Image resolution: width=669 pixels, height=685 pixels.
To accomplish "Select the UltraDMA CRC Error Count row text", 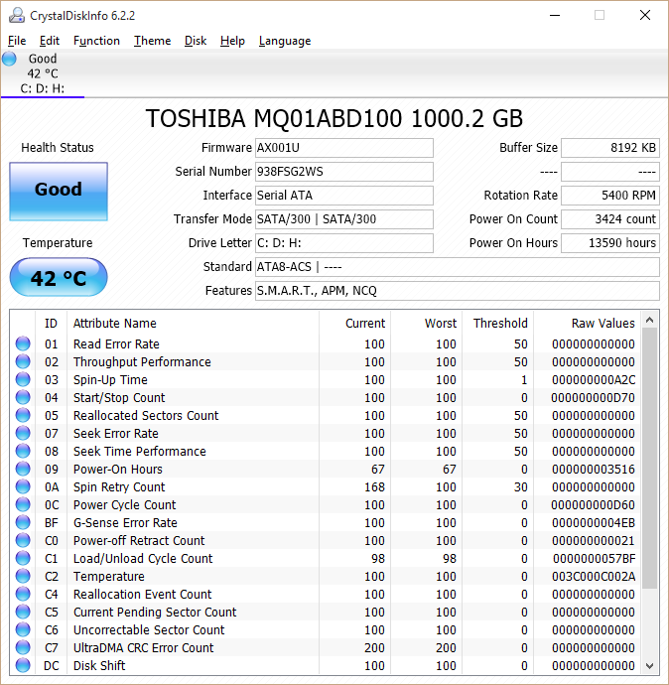I will pyautogui.click(x=143, y=647).
